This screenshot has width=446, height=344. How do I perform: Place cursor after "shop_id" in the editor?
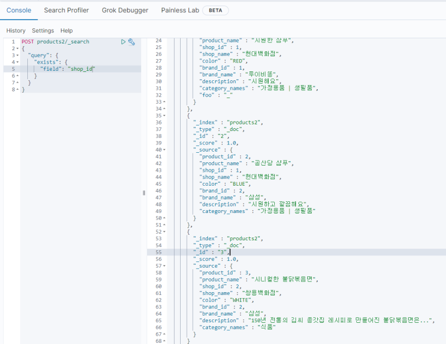click(x=92, y=69)
